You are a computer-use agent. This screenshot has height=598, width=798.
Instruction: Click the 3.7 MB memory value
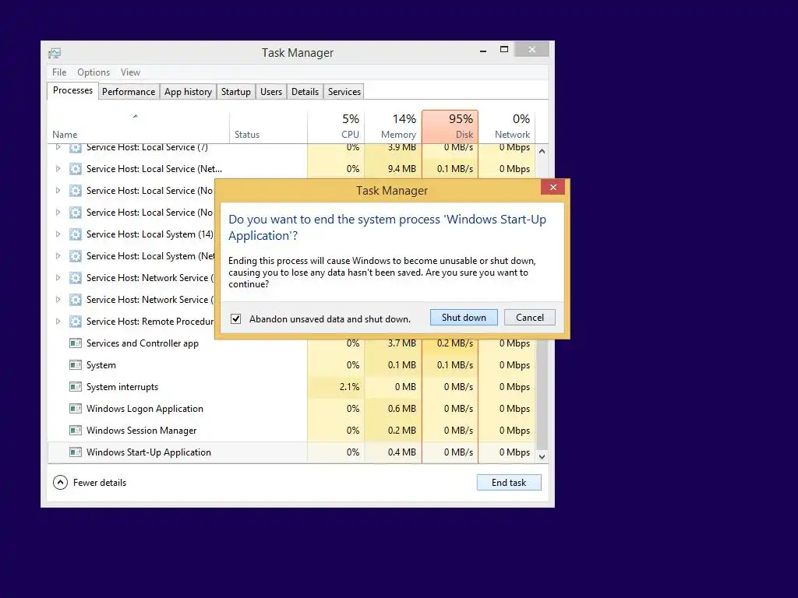pos(402,343)
